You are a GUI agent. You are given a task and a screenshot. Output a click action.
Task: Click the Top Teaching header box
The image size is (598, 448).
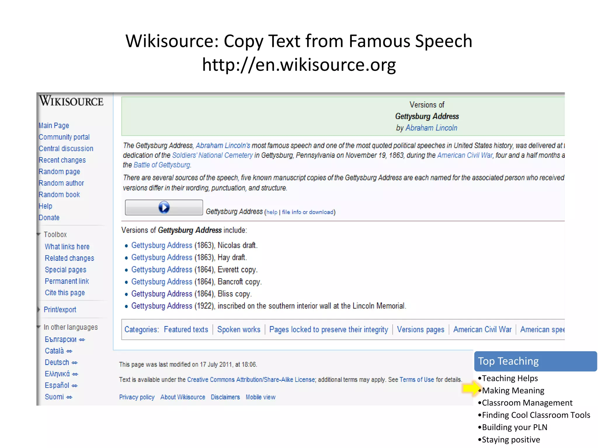point(536,361)
